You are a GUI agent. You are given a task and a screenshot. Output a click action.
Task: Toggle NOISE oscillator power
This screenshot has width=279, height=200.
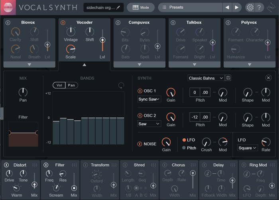click(139, 144)
